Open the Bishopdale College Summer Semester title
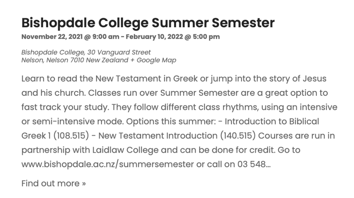 coord(148,23)
